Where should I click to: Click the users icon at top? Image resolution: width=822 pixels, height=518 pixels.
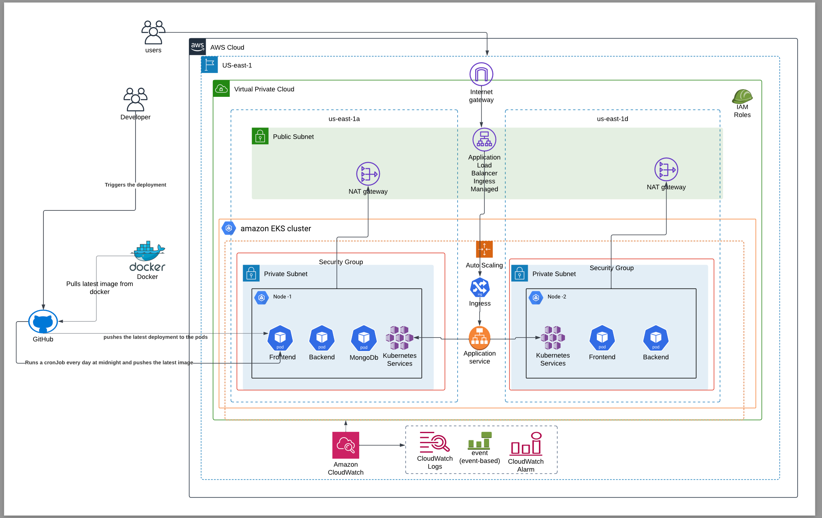tap(153, 32)
